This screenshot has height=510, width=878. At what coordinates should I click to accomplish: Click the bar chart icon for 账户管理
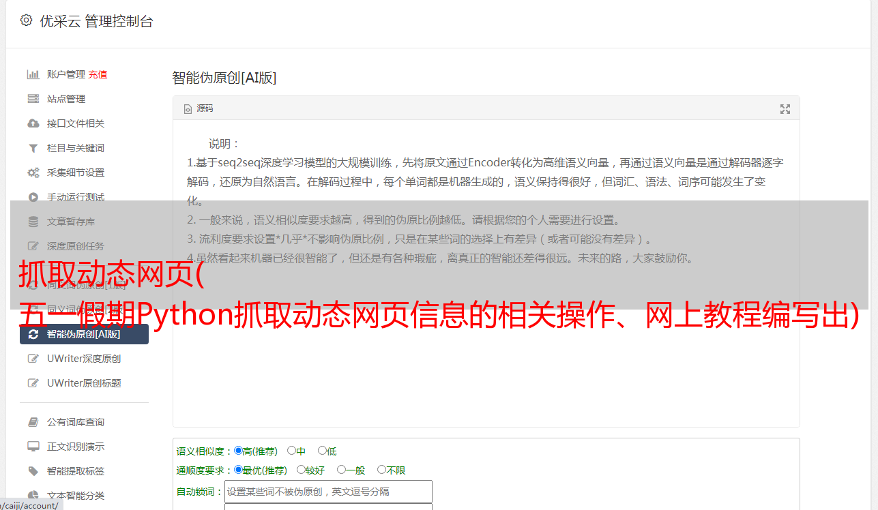33,74
